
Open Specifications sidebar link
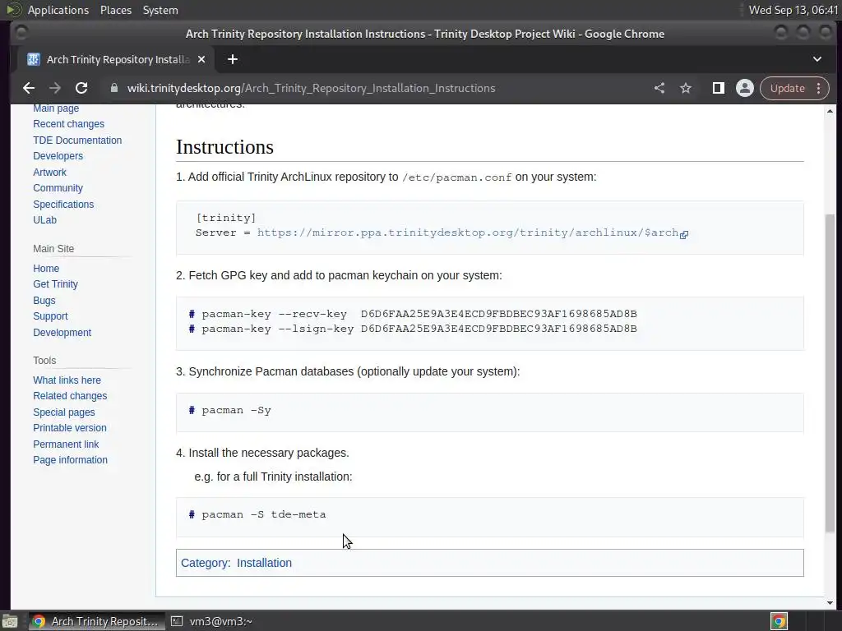pos(63,204)
